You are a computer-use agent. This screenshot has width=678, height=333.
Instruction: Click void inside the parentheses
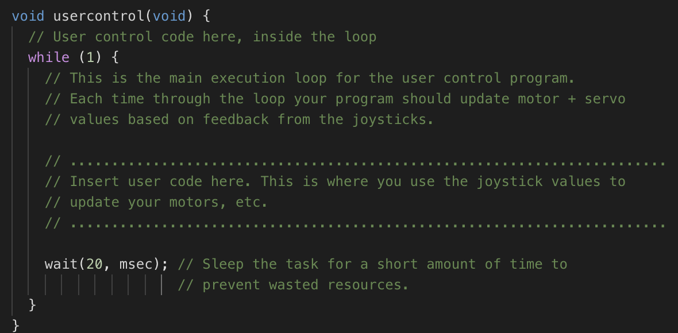(x=168, y=16)
